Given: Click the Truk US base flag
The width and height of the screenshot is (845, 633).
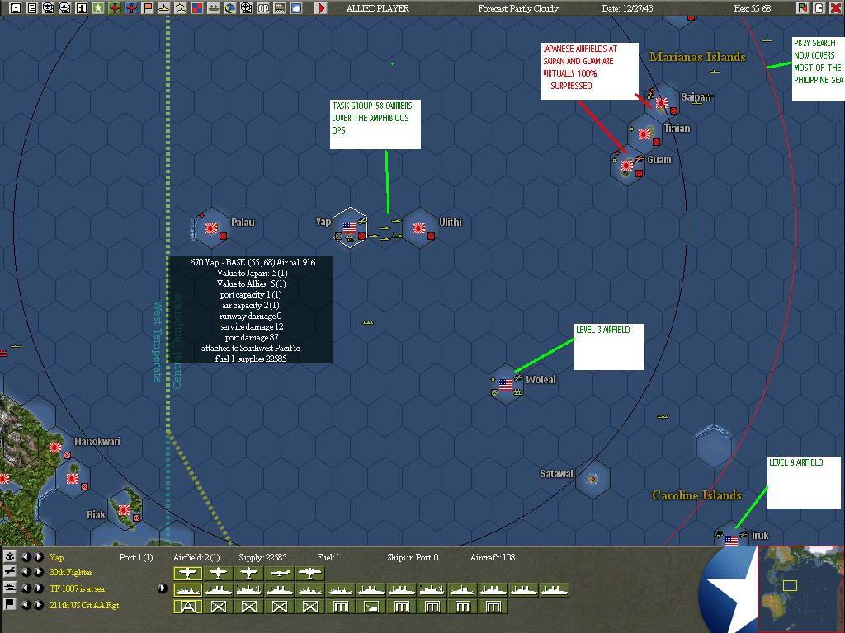Looking at the screenshot, I should (x=731, y=539).
